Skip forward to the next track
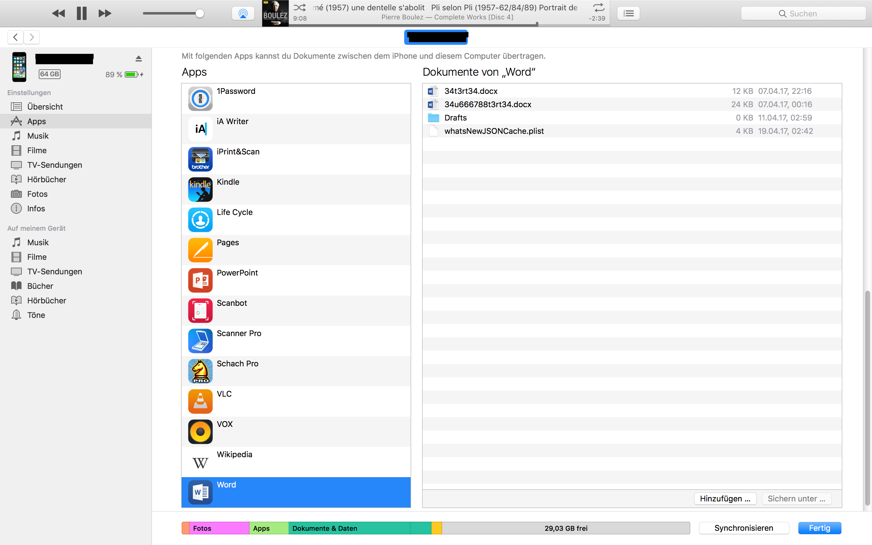The height and width of the screenshot is (545, 872). pos(105,14)
